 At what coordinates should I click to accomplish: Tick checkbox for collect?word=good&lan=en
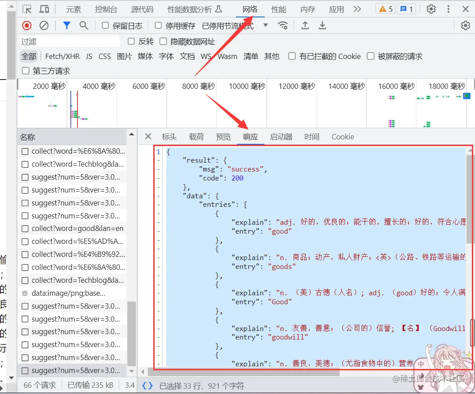coord(25,229)
